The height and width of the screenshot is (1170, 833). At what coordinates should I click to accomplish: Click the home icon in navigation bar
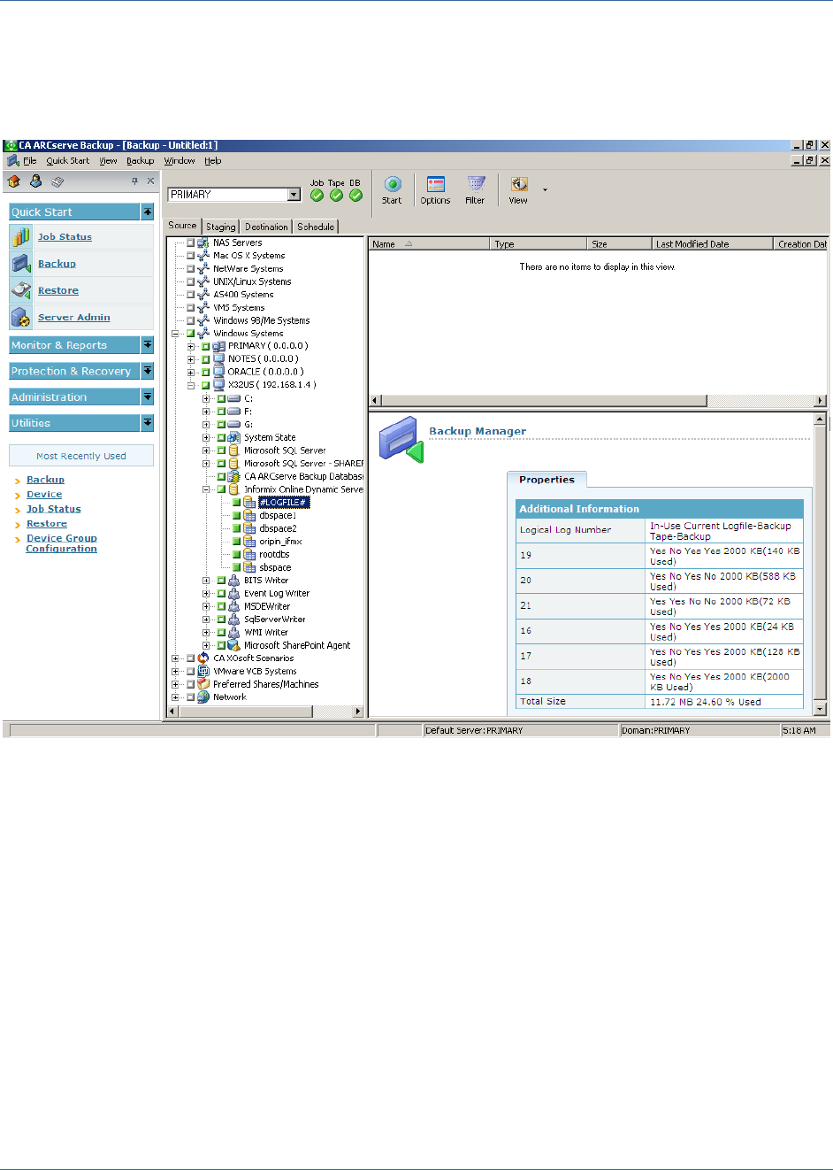13,181
